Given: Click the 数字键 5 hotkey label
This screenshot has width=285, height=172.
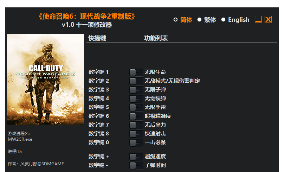Looking at the screenshot, I should (x=99, y=107).
